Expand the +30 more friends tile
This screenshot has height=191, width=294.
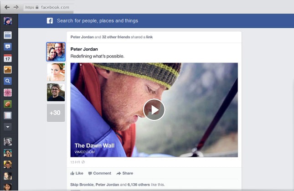click(x=56, y=113)
